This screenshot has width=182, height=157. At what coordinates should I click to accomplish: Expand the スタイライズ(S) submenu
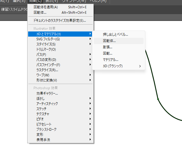[46, 44]
